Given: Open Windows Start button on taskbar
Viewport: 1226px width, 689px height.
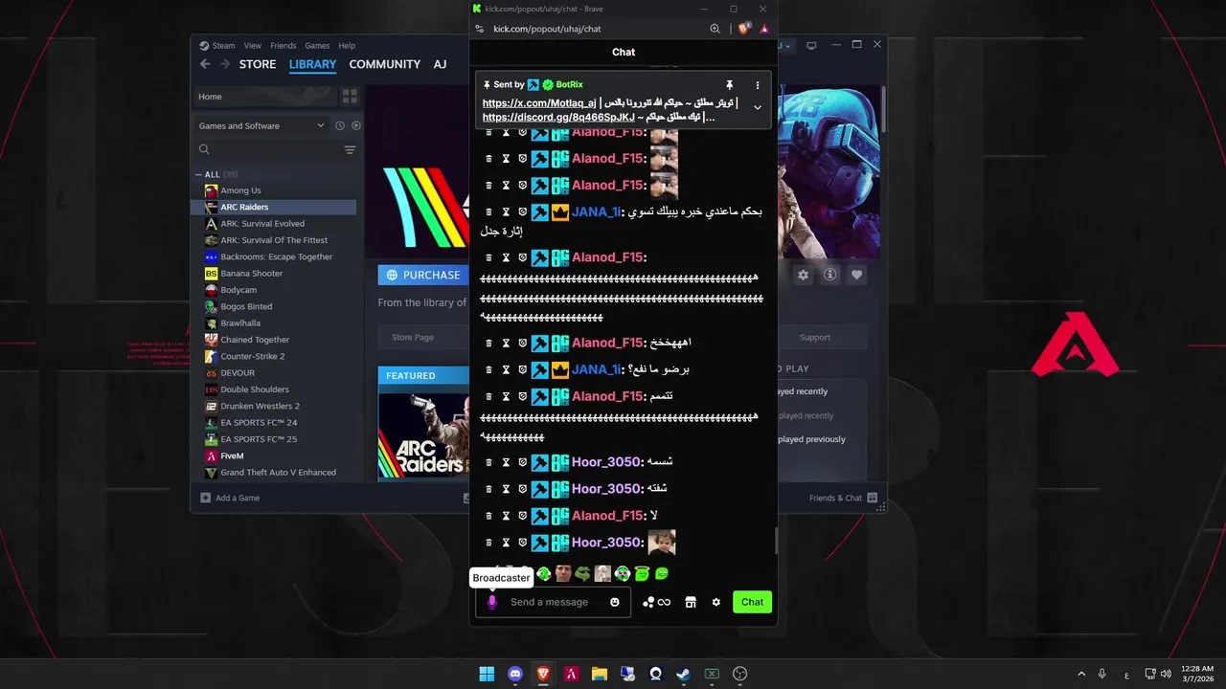Looking at the screenshot, I should point(487,674).
